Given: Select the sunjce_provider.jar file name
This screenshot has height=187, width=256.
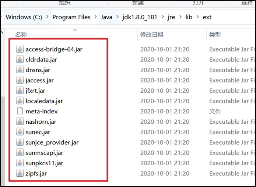Looking at the screenshot, I should 52,142.
